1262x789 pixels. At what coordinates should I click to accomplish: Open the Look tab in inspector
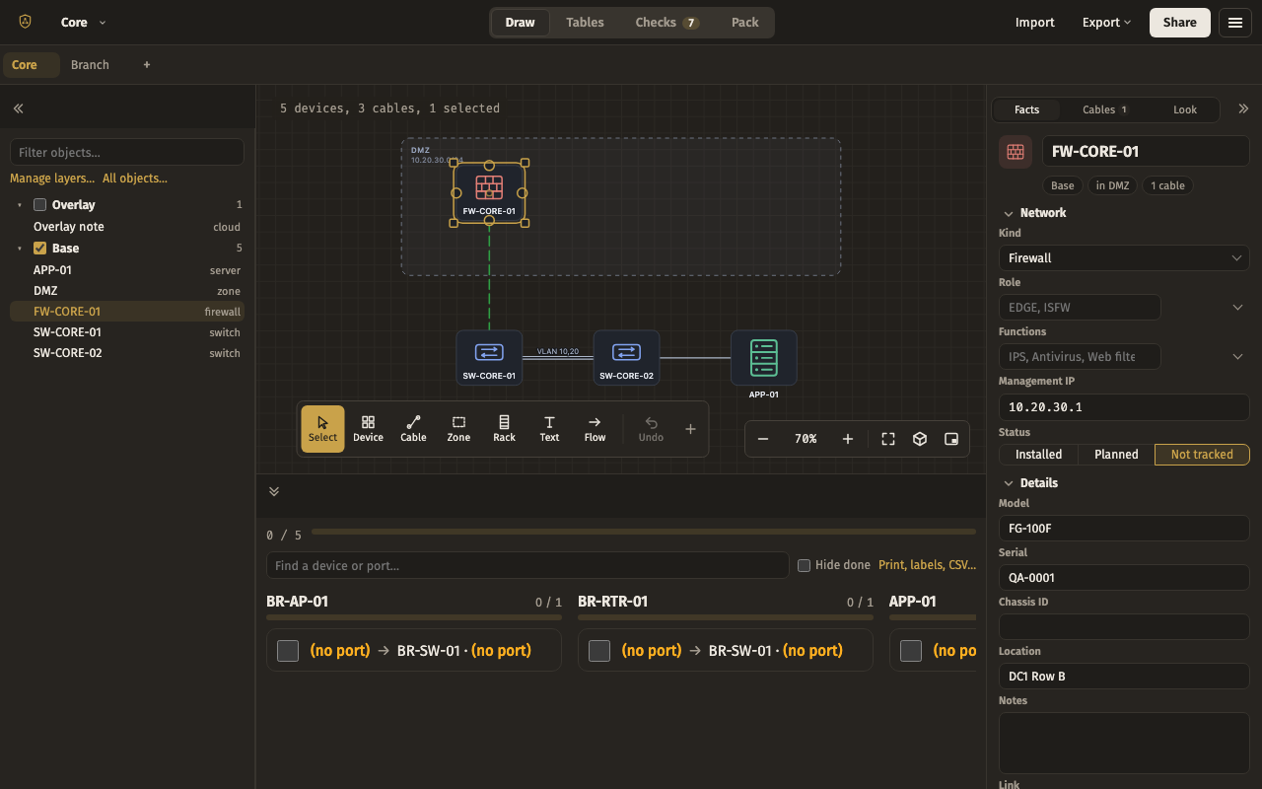click(x=1185, y=109)
